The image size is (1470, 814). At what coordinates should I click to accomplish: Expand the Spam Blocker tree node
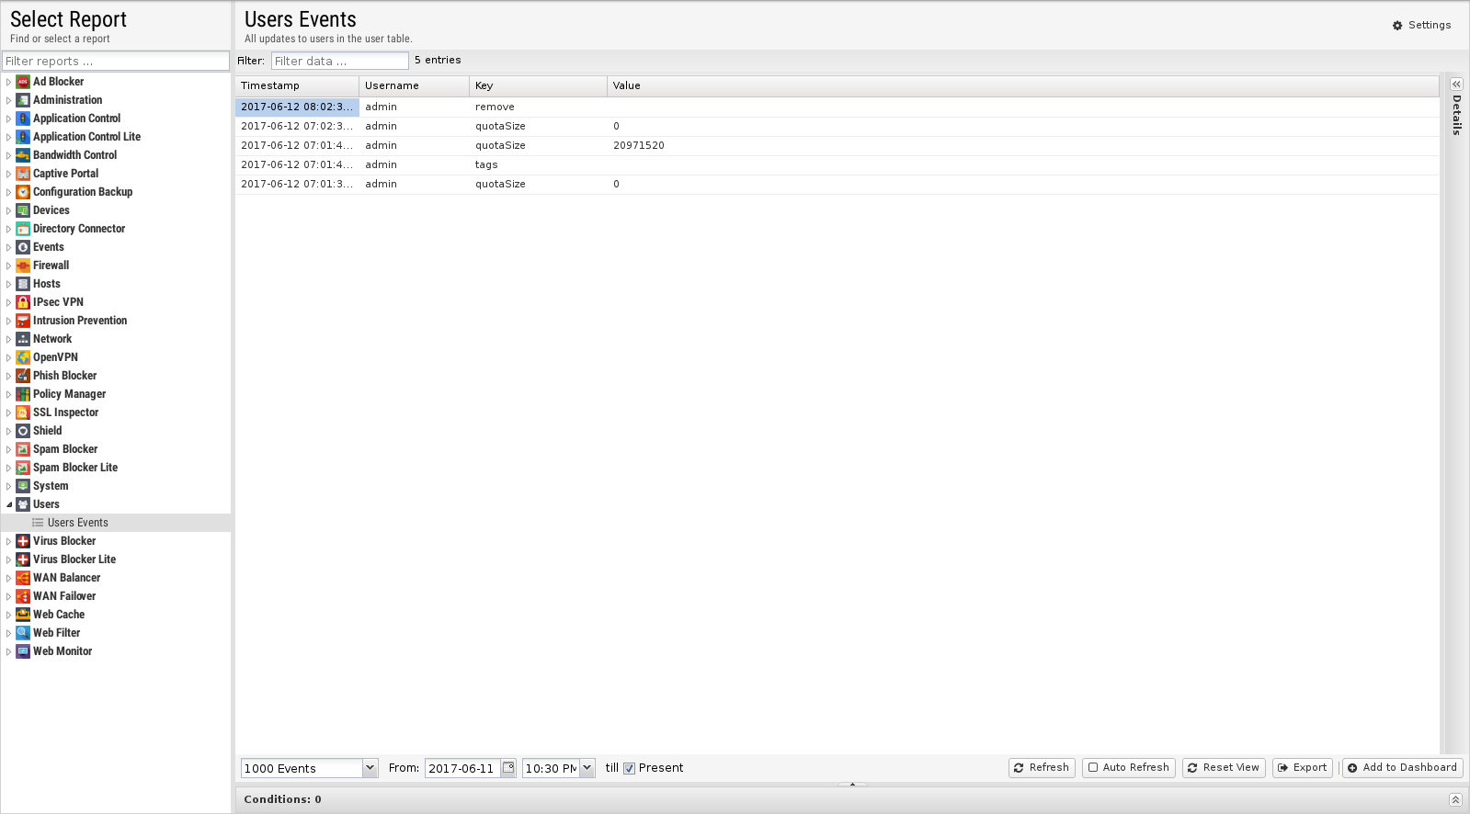(8, 449)
